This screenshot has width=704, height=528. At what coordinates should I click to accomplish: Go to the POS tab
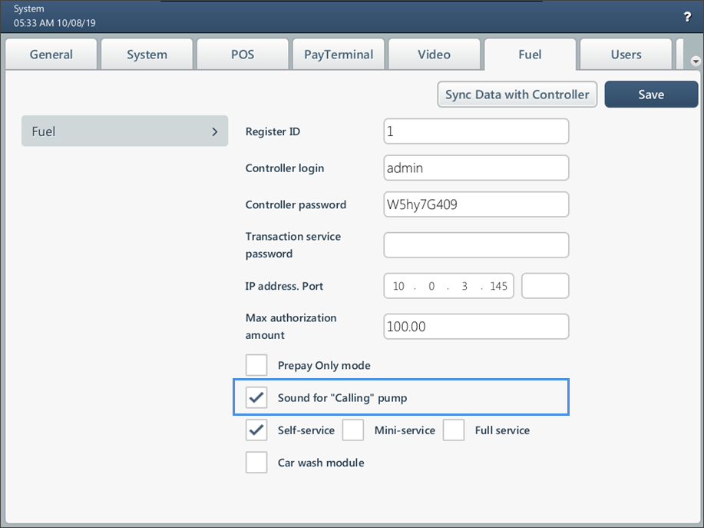click(x=243, y=55)
